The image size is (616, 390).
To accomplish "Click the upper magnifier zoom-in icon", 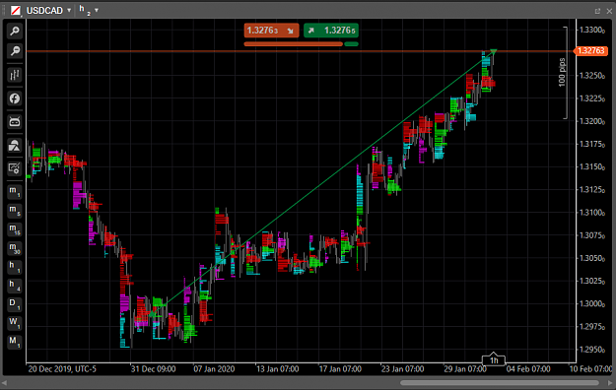I will tap(15, 32).
